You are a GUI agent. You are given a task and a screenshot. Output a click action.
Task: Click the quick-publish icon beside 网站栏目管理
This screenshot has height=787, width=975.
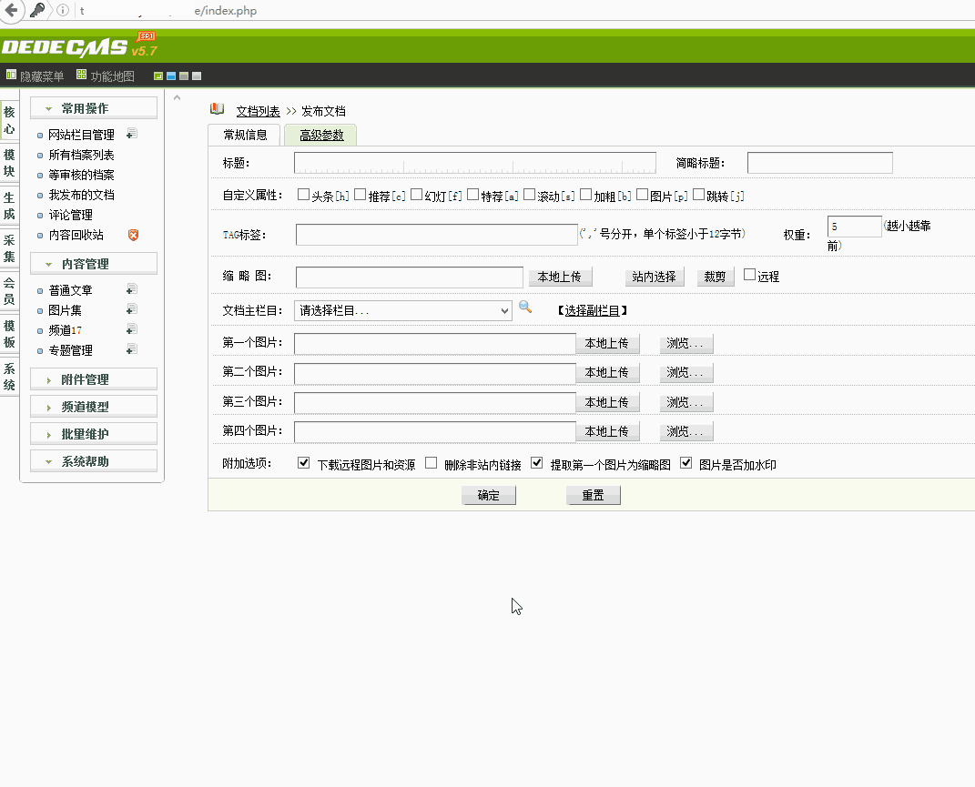click(x=131, y=135)
